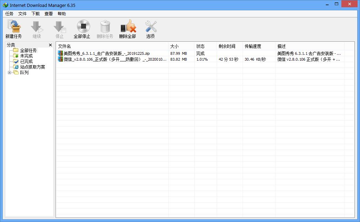Open the 查看 menu
Viewport: 360px width, 222px height.
pyautogui.click(x=49, y=14)
